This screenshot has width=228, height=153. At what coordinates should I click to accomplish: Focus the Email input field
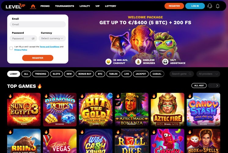coord(38,24)
